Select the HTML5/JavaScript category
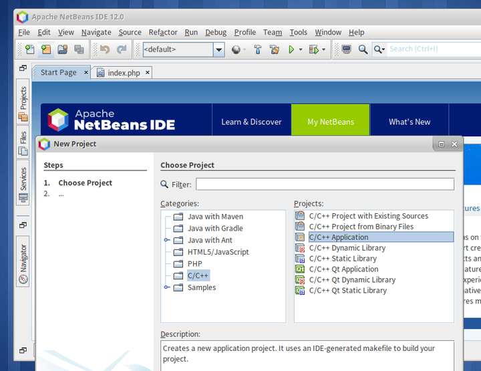Viewport: 481px width, 371px height. click(x=218, y=252)
